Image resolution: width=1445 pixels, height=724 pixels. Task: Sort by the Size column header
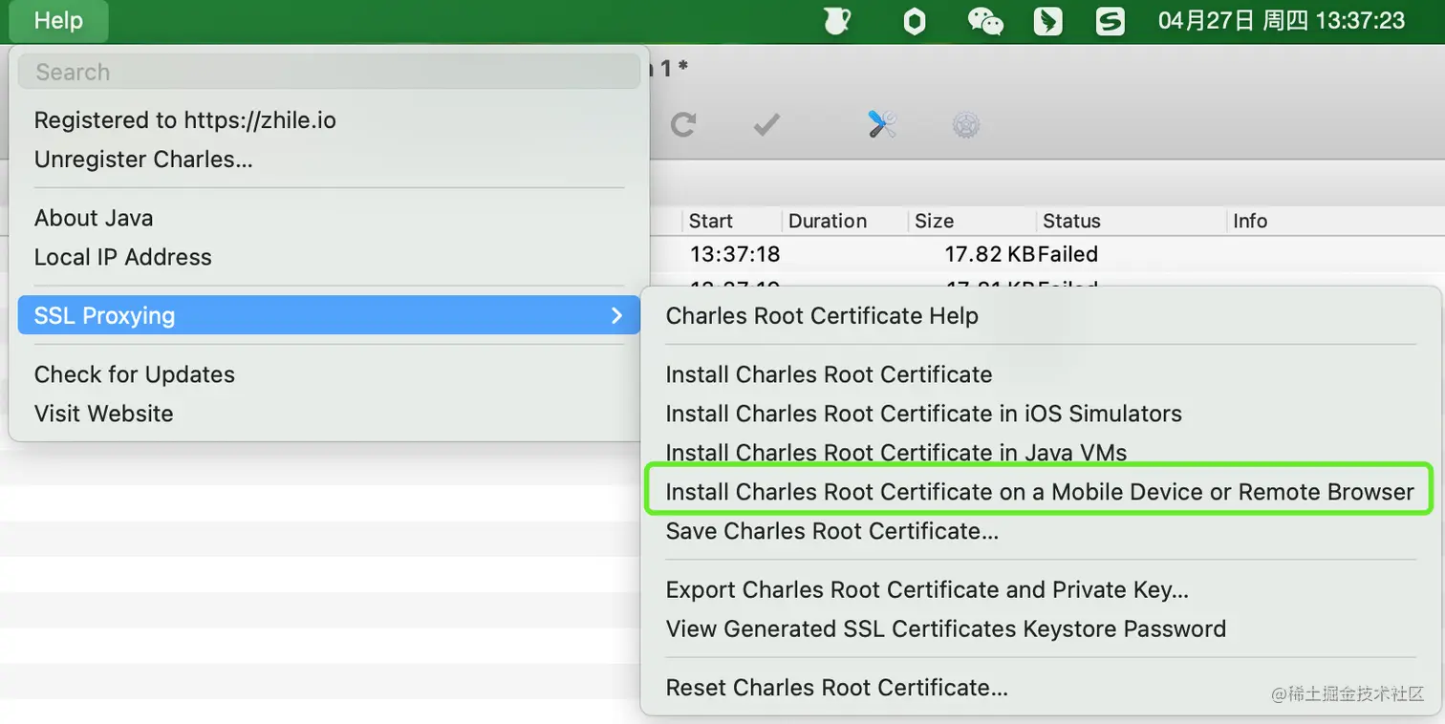[972, 221]
